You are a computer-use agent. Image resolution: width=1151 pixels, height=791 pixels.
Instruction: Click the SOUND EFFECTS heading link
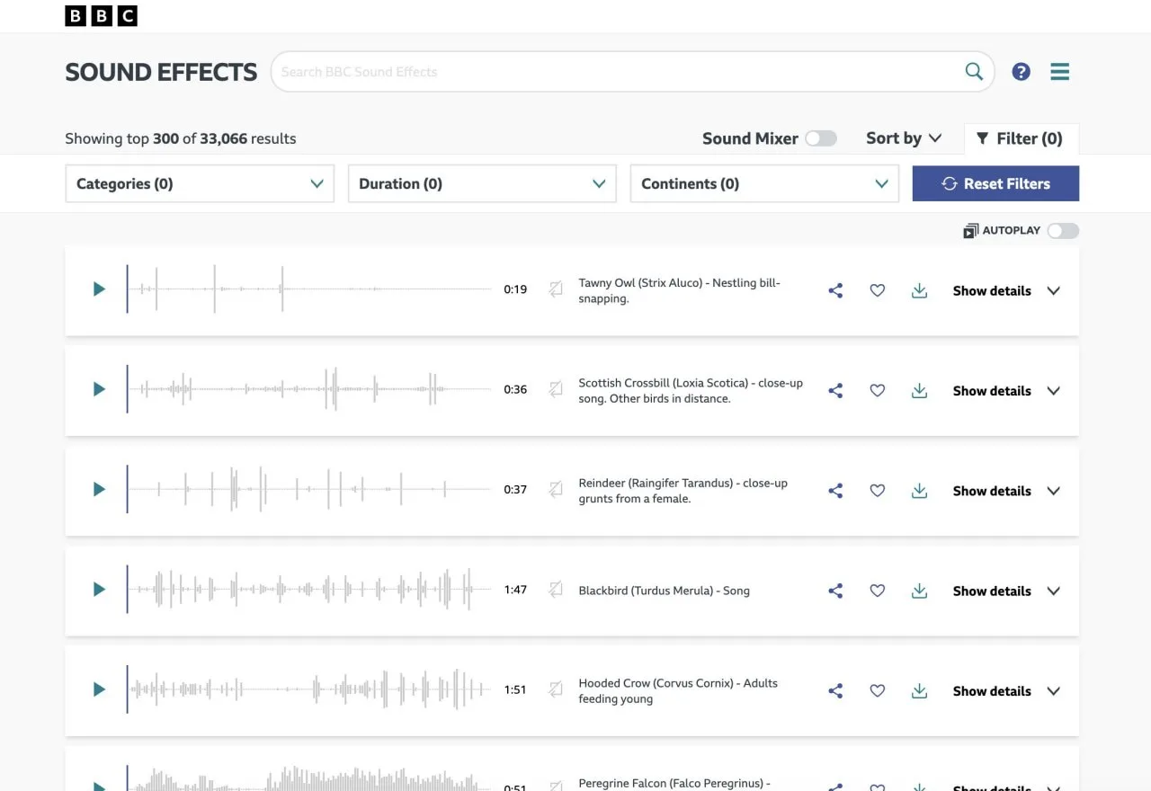pyautogui.click(x=161, y=72)
